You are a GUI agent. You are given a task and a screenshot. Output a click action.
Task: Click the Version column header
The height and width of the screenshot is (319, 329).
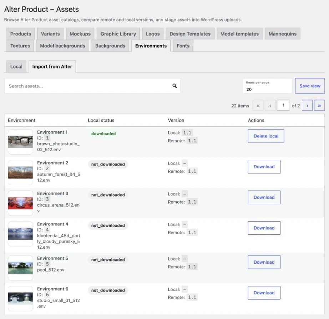[x=176, y=120]
